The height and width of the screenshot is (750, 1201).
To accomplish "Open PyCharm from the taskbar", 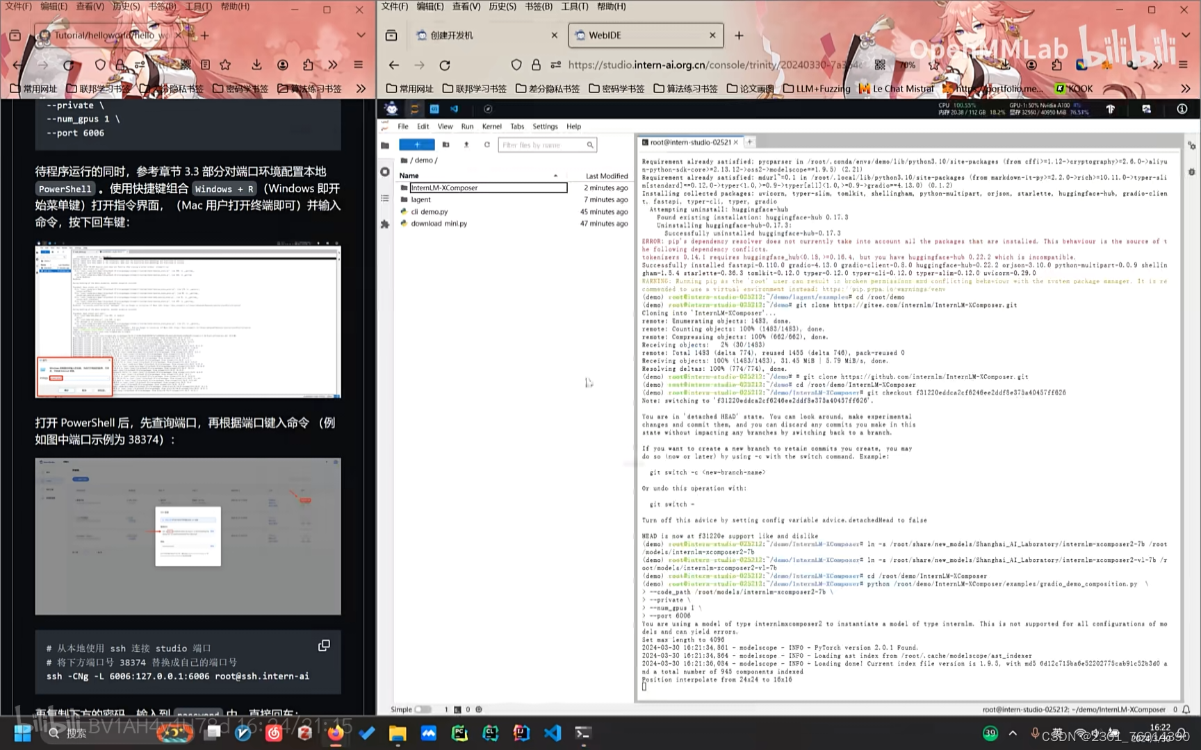I will click(459, 733).
